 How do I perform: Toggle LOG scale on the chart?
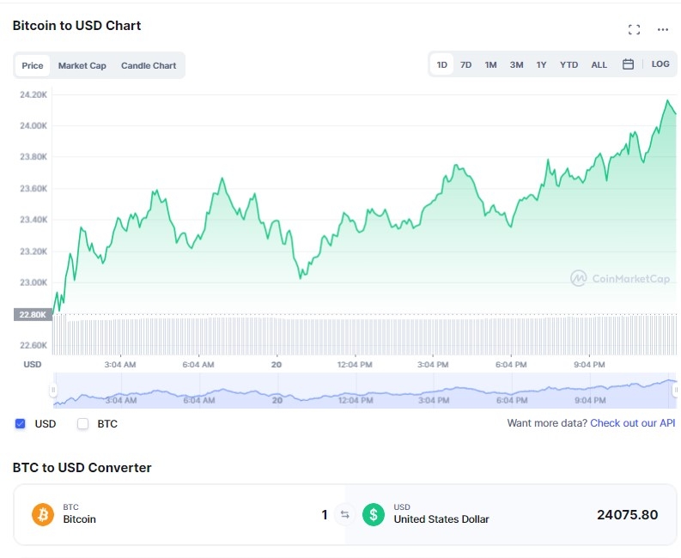[660, 64]
